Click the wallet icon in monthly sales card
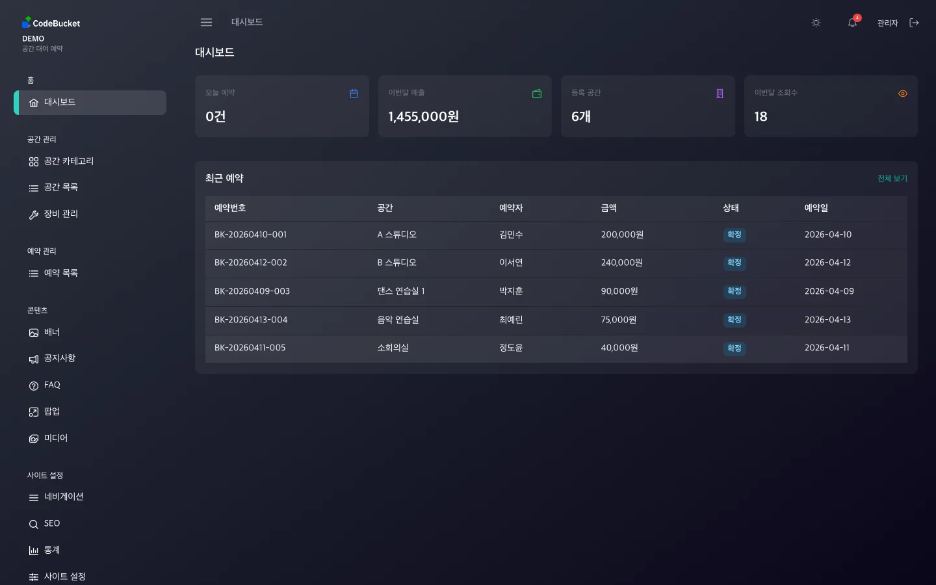 coord(537,94)
